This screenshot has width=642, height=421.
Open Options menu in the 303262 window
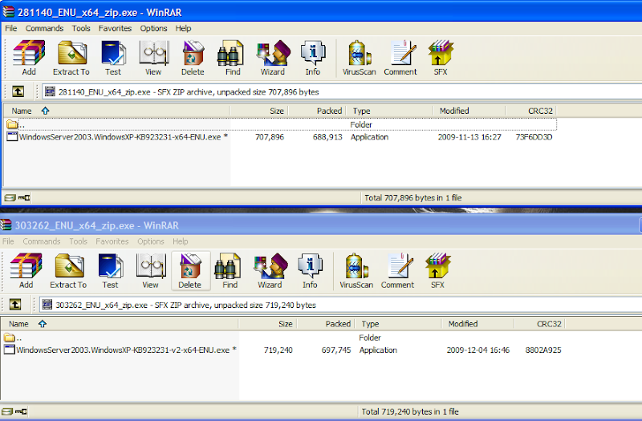pyautogui.click(x=151, y=241)
